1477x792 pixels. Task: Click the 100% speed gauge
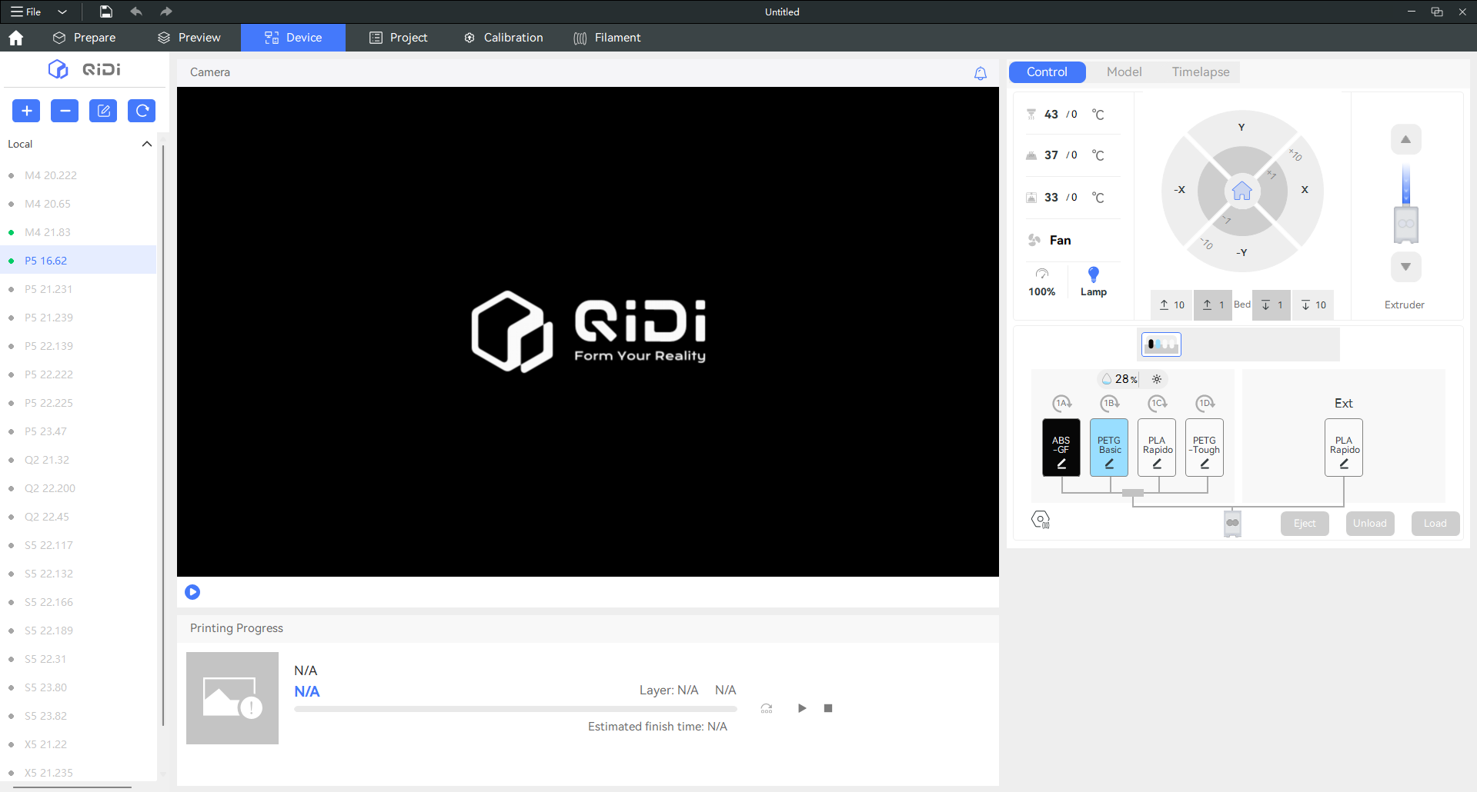coord(1042,281)
